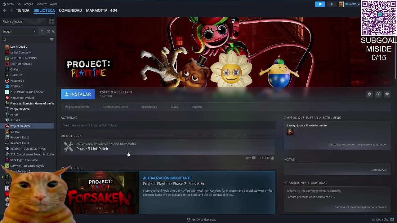Open the Amigos menu
397x223 pixels.
[x=29, y=4]
